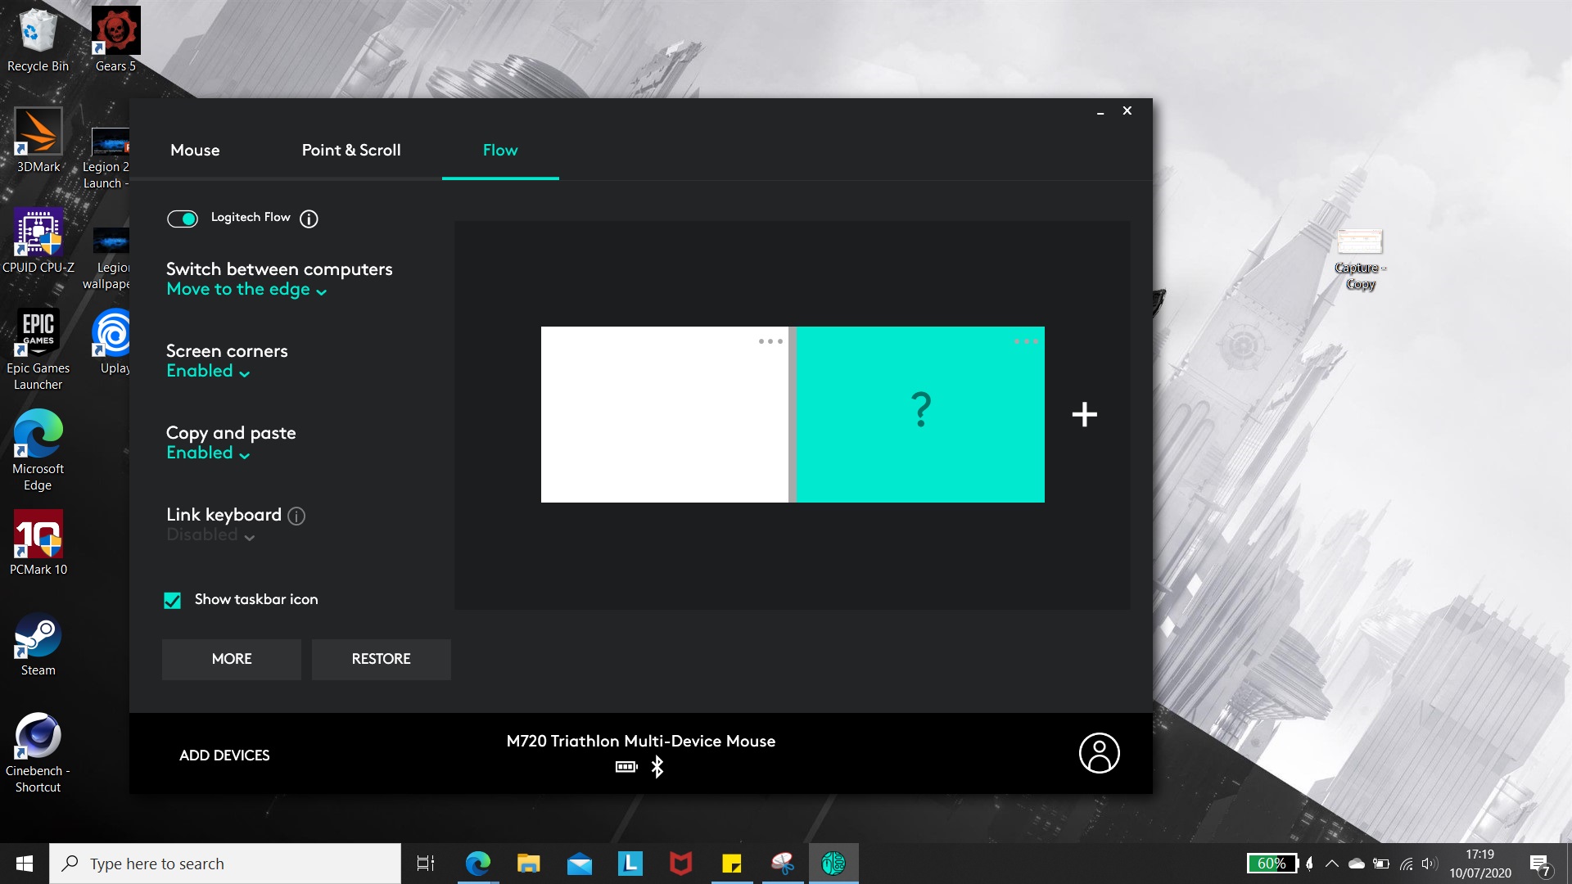Select the PCMark 10 desktop shortcut
1572x884 pixels.
[38, 543]
